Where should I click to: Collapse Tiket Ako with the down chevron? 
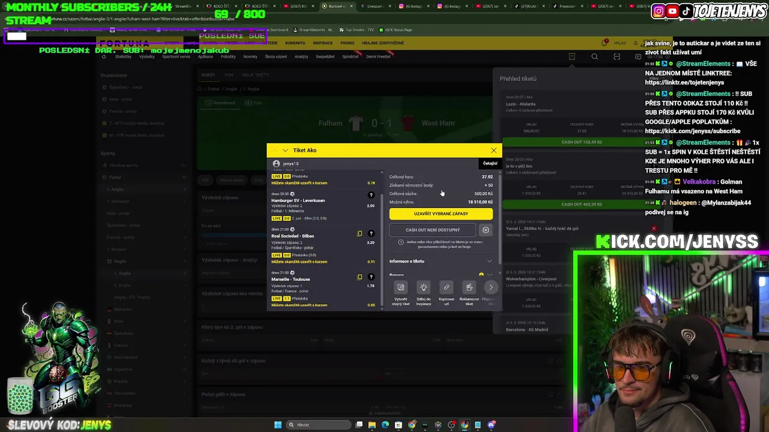pos(285,150)
